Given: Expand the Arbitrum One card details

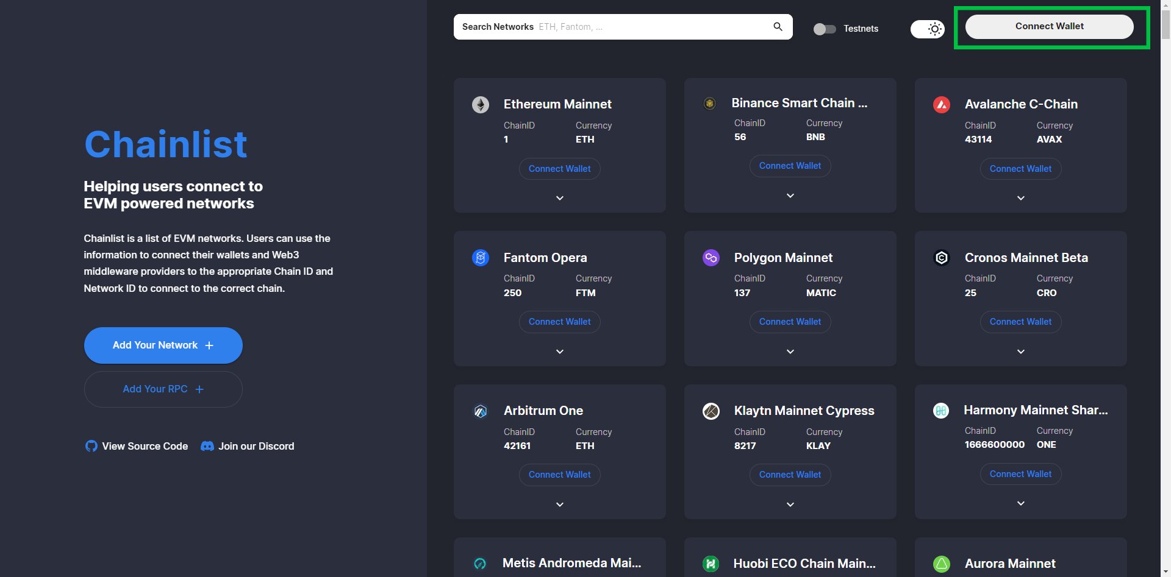Looking at the screenshot, I should click(560, 504).
